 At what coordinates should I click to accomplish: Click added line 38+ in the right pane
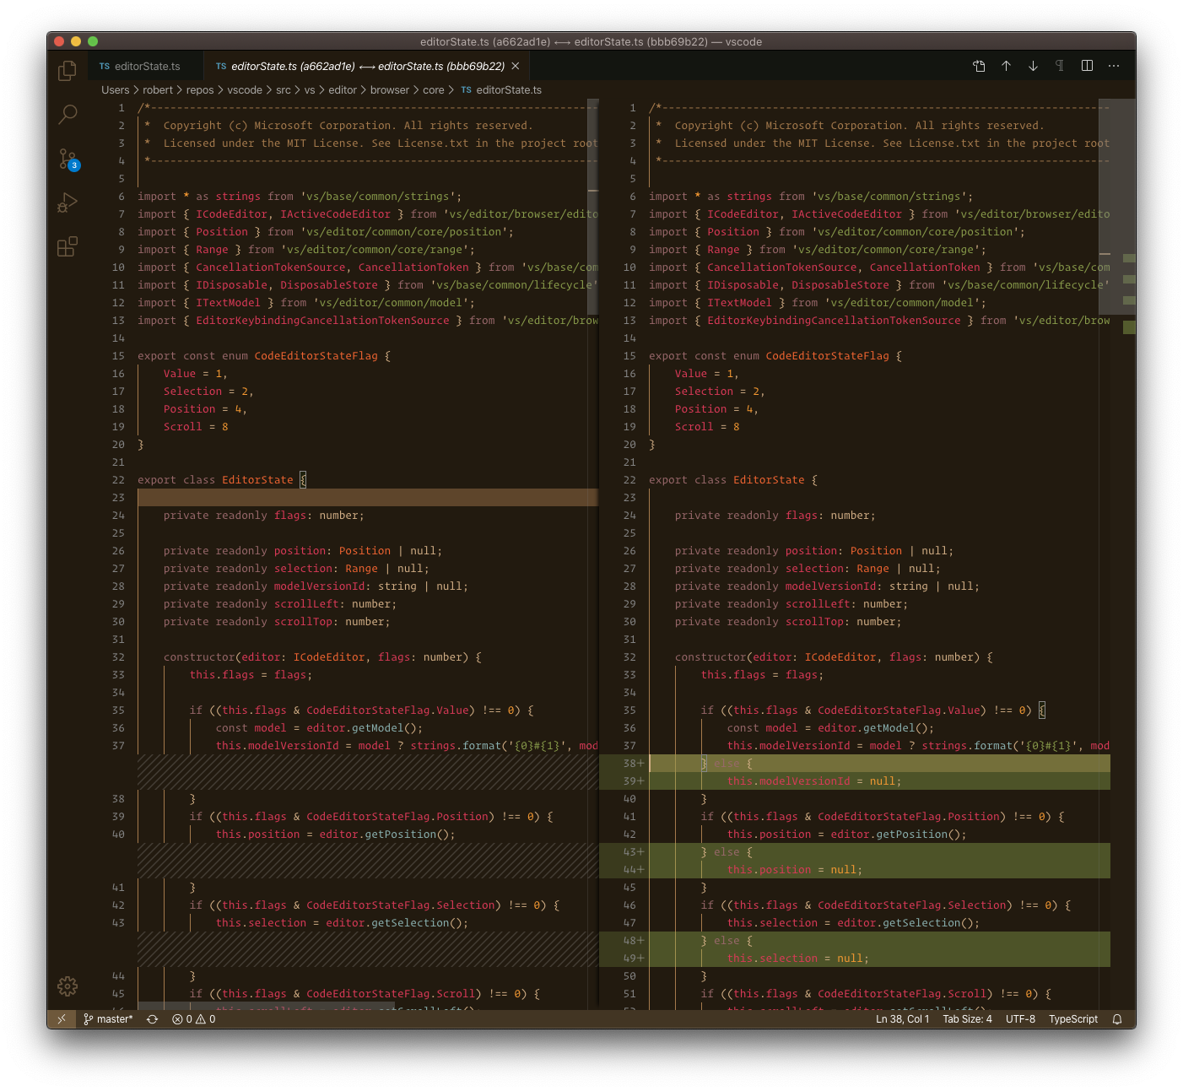pyautogui.click(x=879, y=764)
